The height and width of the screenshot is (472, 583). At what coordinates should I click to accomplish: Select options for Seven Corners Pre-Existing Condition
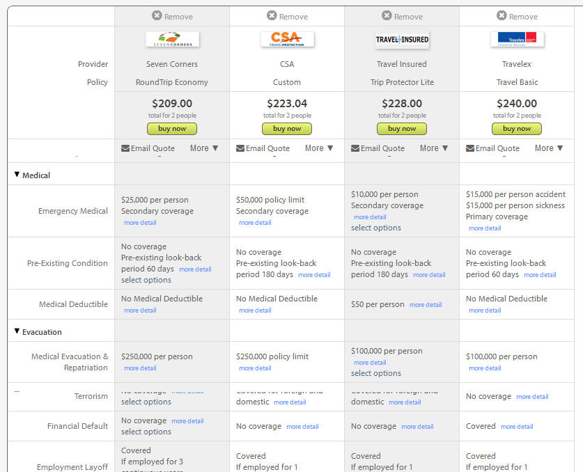click(x=146, y=280)
